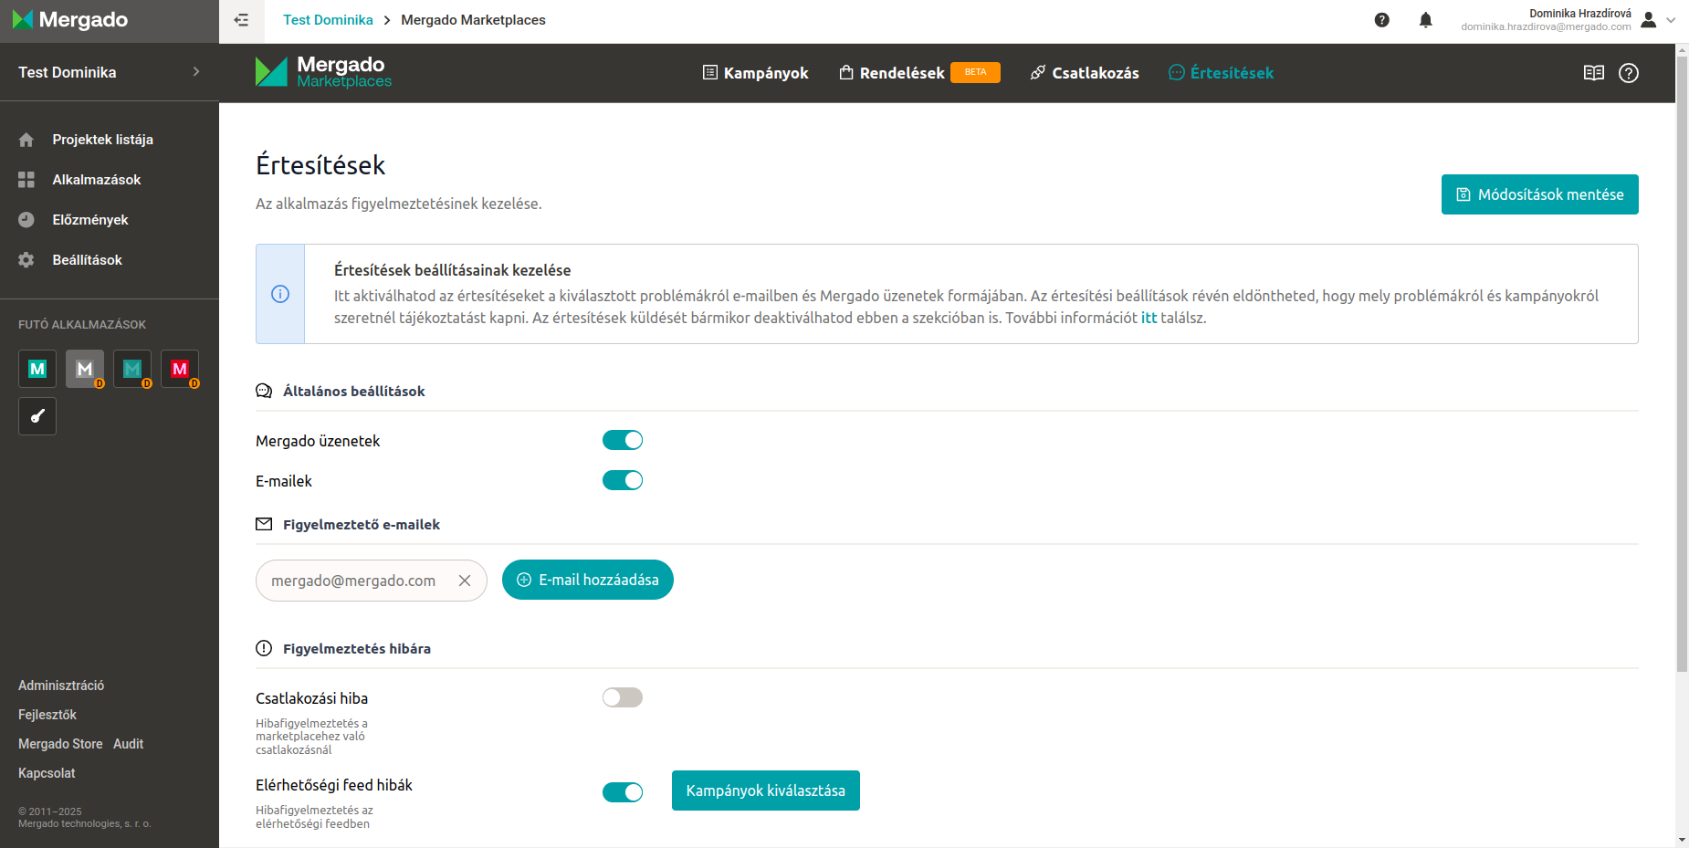Click the scrollbar down arrow
This screenshot has width=1689, height=848.
(1682, 840)
